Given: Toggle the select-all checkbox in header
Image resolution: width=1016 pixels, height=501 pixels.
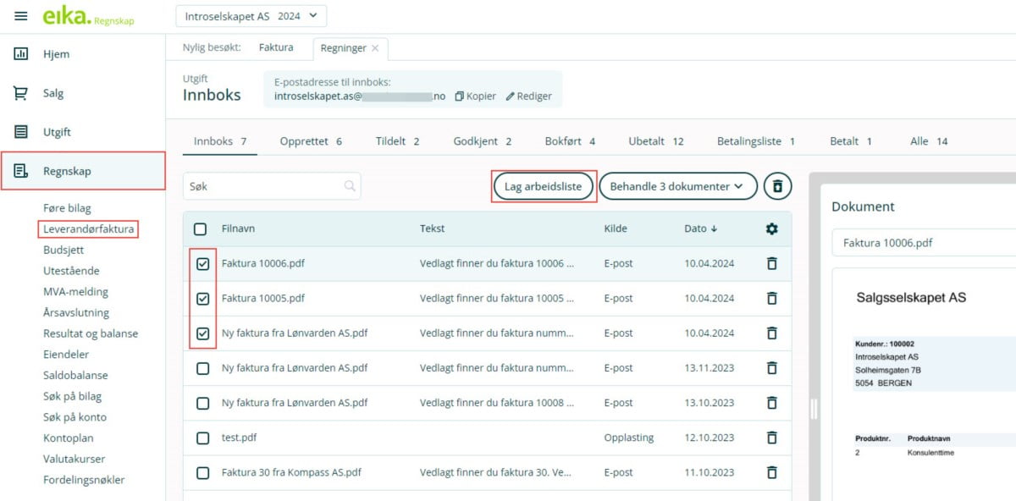Looking at the screenshot, I should 200,228.
